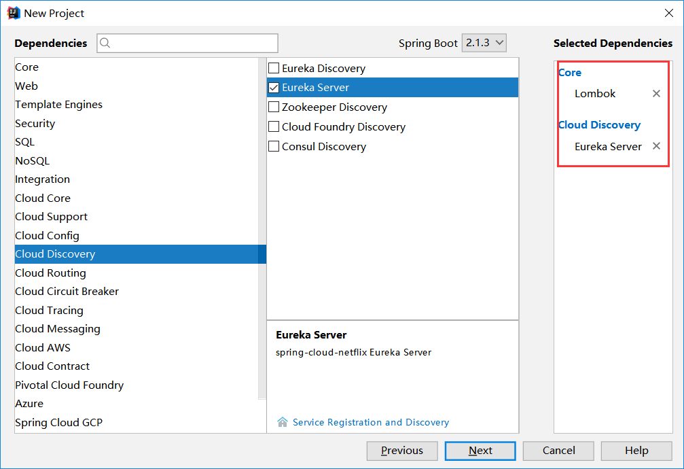Choose the Cloud Contract category

[136, 366]
